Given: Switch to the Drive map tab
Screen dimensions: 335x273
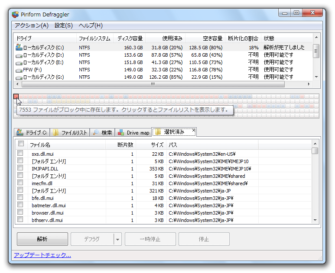Looking at the screenshot, I should click(x=133, y=132).
